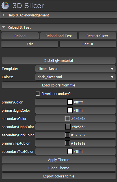Viewport: 117px width, 182px height.
Task: Open the Edit UI button
Action: click(x=88, y=44)
